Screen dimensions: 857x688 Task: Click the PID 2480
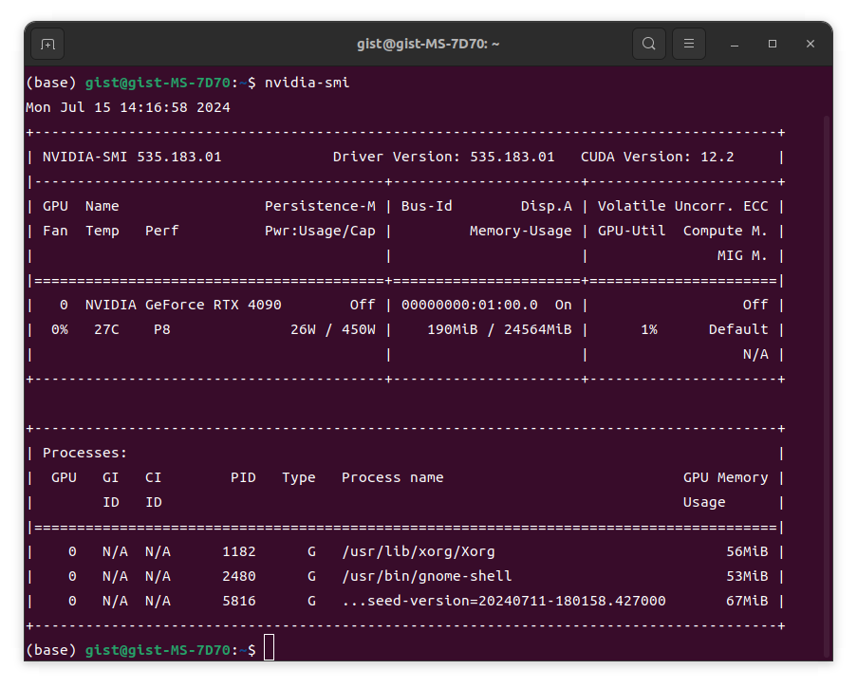point(239,576)
